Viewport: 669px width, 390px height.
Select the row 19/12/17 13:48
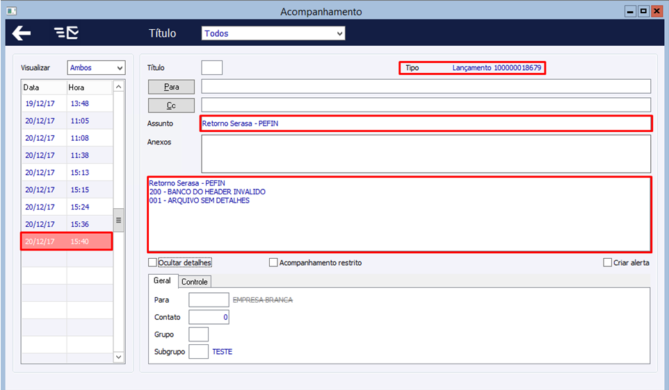point(67,103)
